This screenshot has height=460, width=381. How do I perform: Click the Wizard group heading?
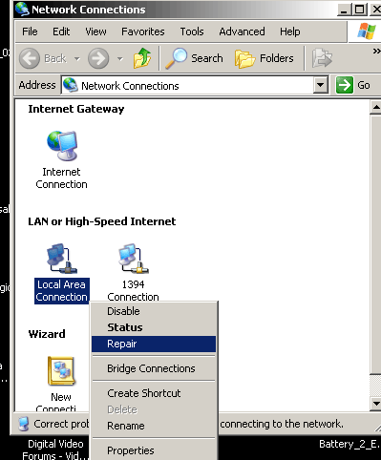pos(47,334)
